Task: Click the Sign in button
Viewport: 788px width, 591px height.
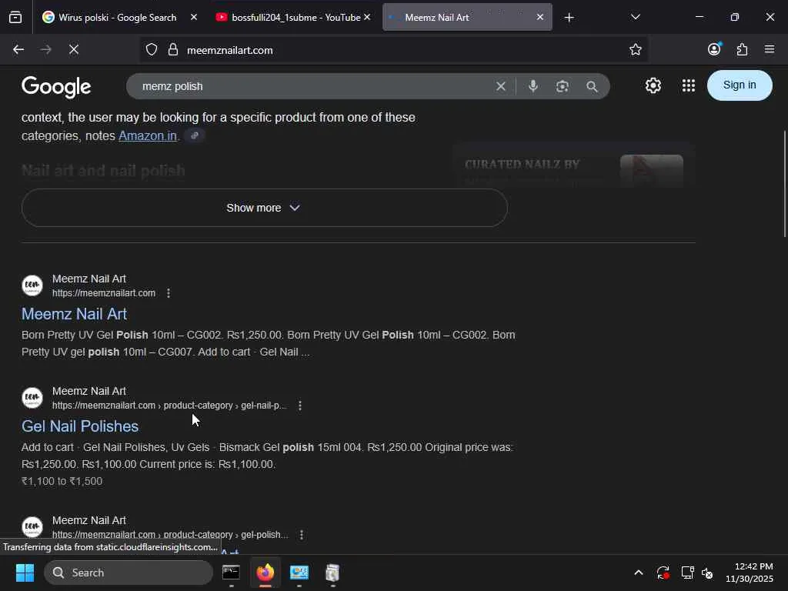Action: [740, 85]
